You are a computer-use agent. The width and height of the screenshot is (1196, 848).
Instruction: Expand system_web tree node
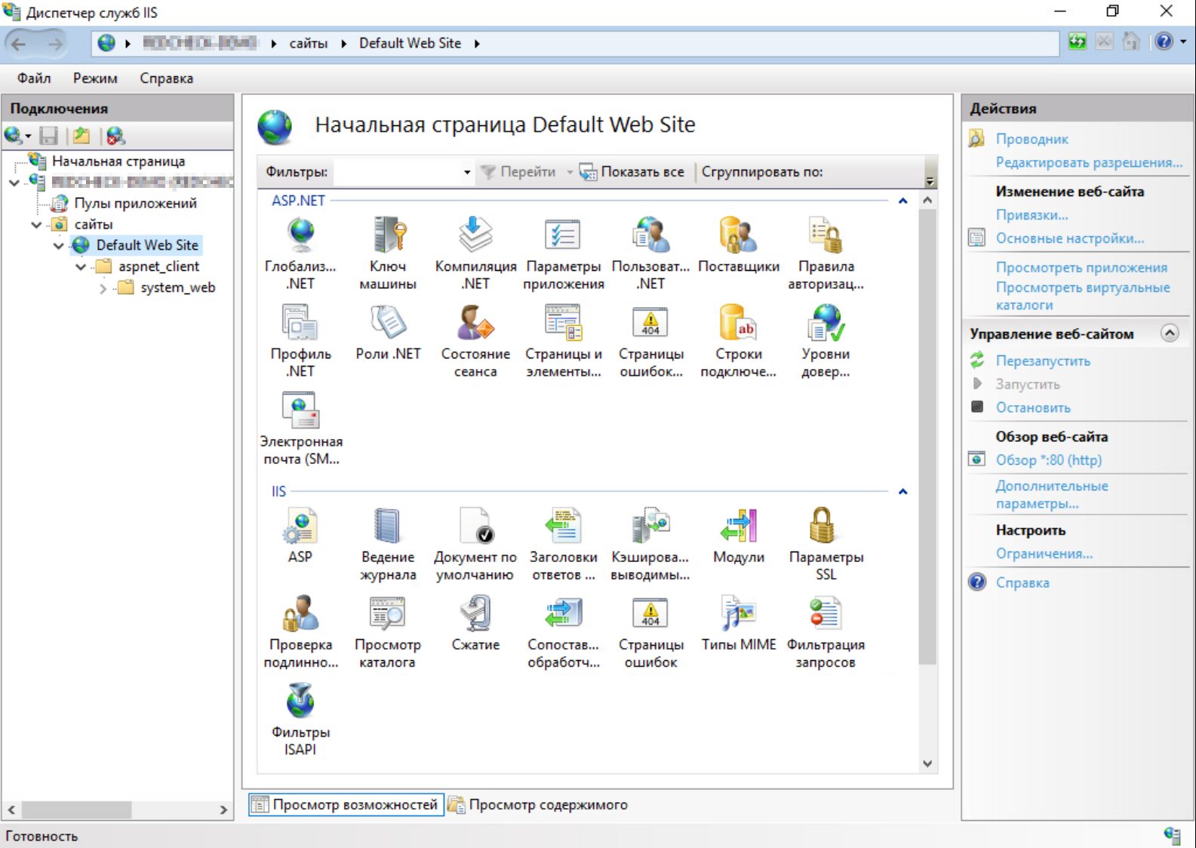pos(103,287)
